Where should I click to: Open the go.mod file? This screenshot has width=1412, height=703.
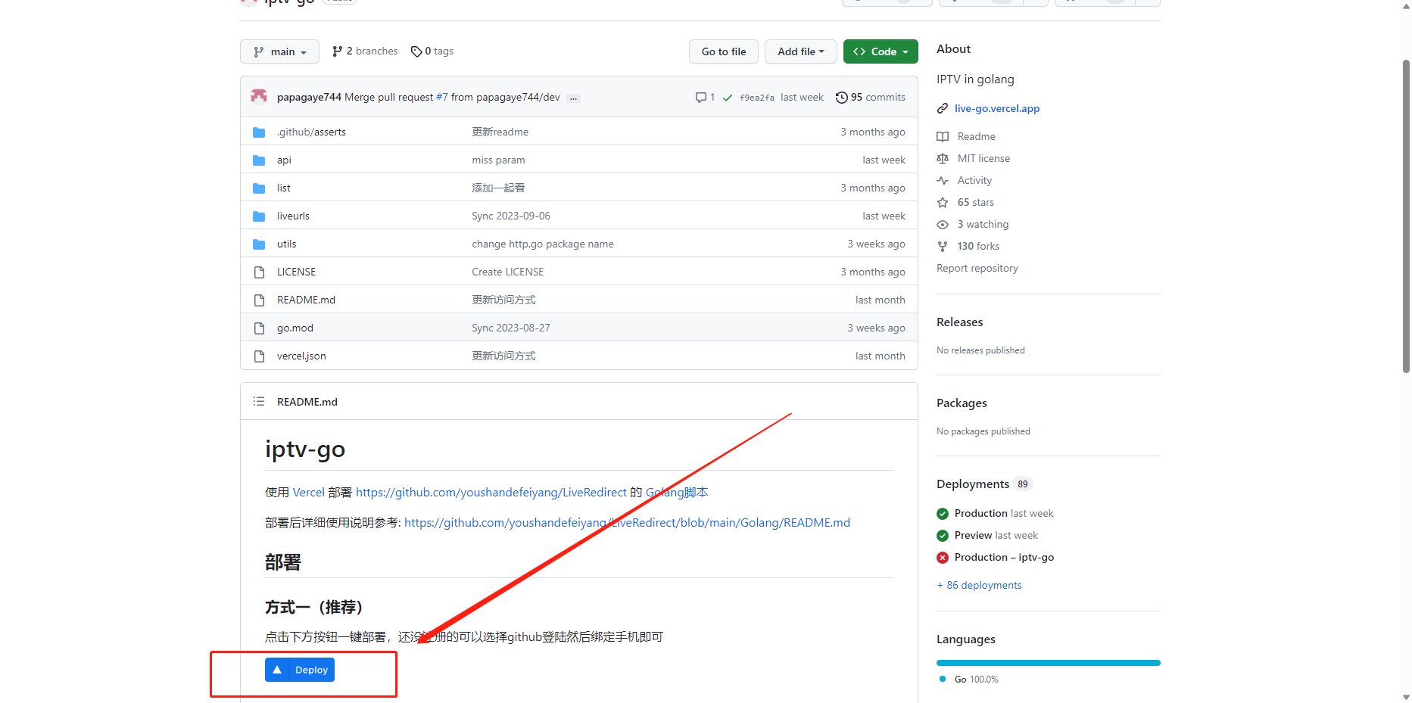point(295,328)
